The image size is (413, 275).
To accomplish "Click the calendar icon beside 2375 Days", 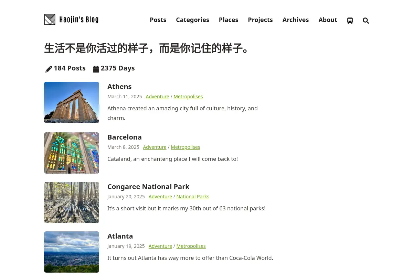I will click(96, 69).
